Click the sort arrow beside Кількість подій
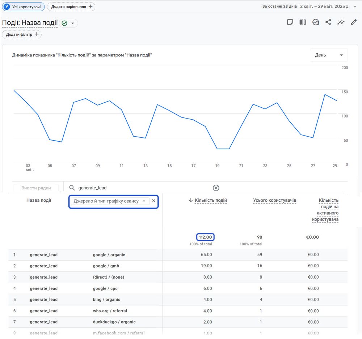The image size is (362, 339). 191,200
